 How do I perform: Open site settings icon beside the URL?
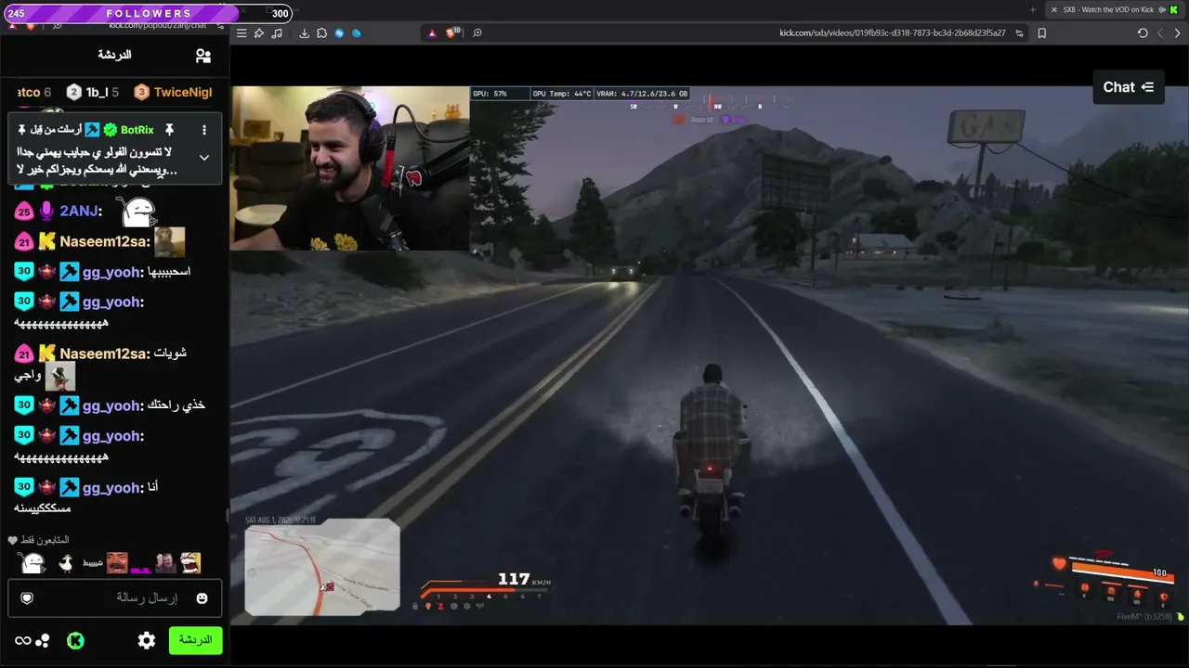click(x=1020, y=33)
